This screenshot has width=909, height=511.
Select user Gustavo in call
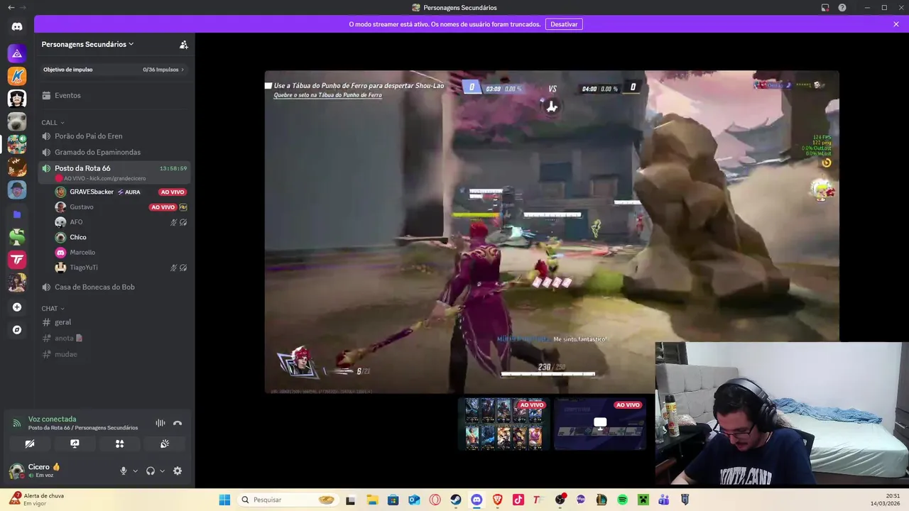pos(82,207)
